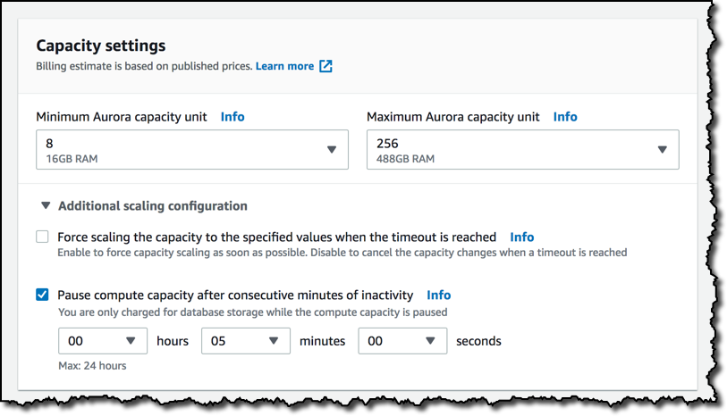Click '488GB RAM' text in maximum dropdown
727x416 pixels.
(x=405, y=159)
